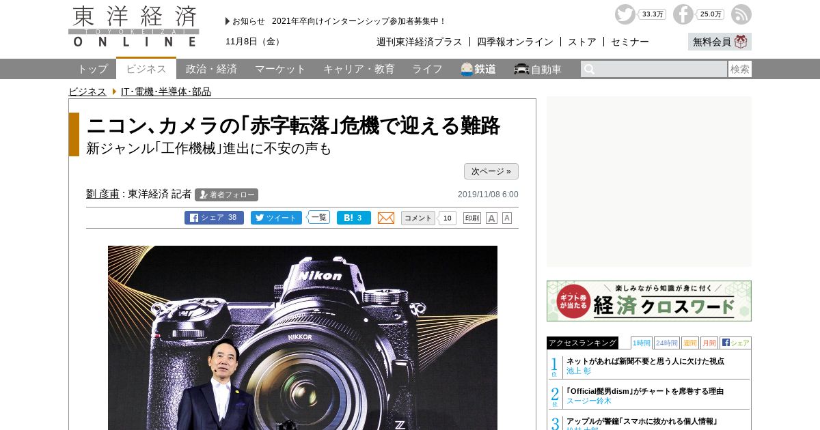The height and width of the screenshot is (430, 820).
Task: Switch ranking to 週間 tab
Action: click(x=689, y=343)
